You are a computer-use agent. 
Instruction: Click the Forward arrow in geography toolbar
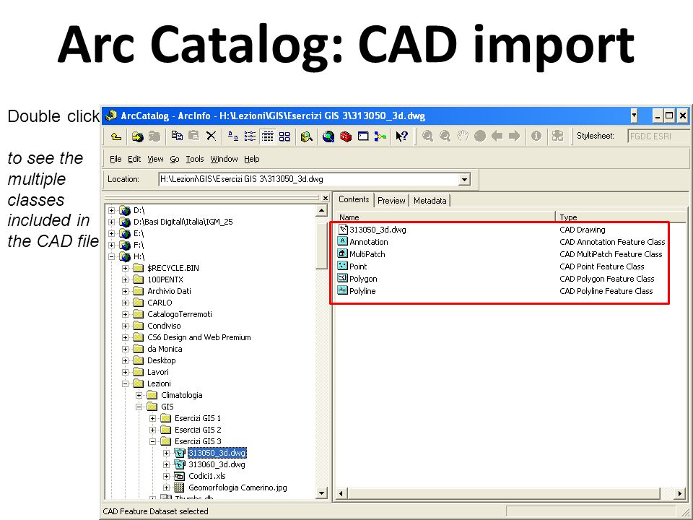tap(514, 136)
